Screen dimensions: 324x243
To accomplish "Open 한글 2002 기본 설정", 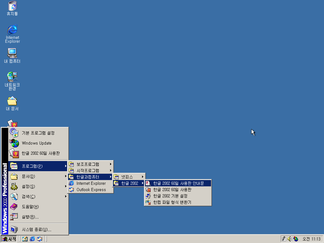I will pyautogui.click(x=178, y=196).
